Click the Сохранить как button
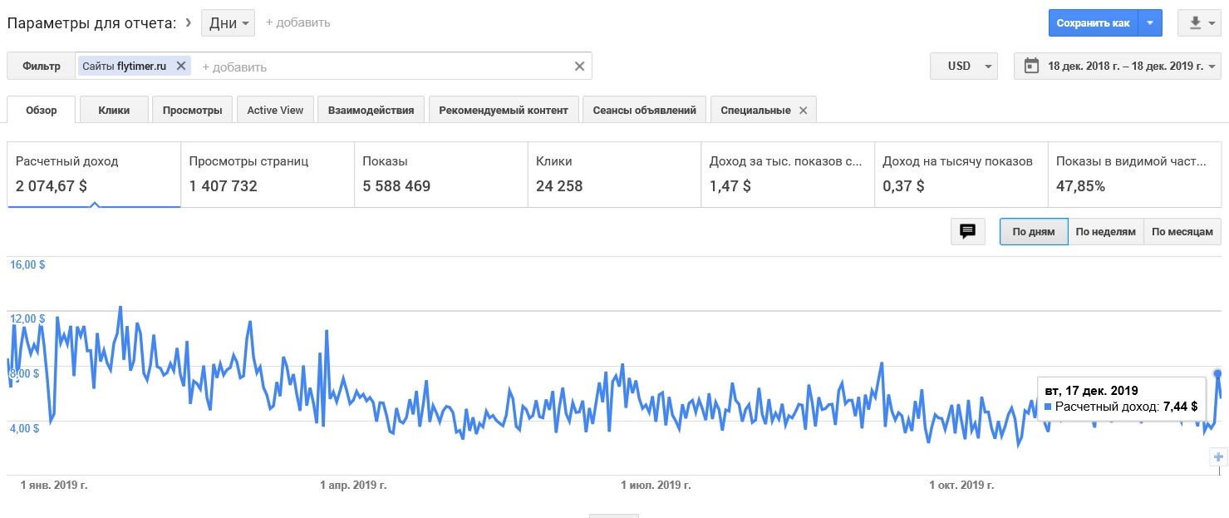Image resolution: width=1229 pixels, height=518 pixels. pos(1093,23)
